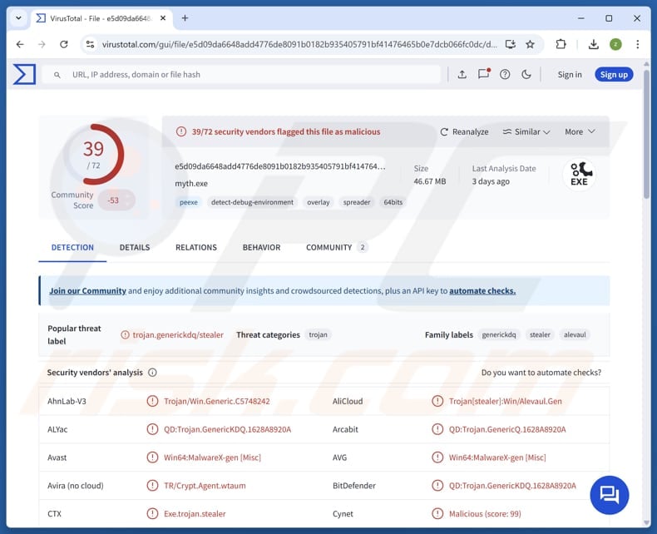The height and width of the screenshot is (534, 657).
Task: Click the page vertical scrollbar
Action: pos(646,134)
